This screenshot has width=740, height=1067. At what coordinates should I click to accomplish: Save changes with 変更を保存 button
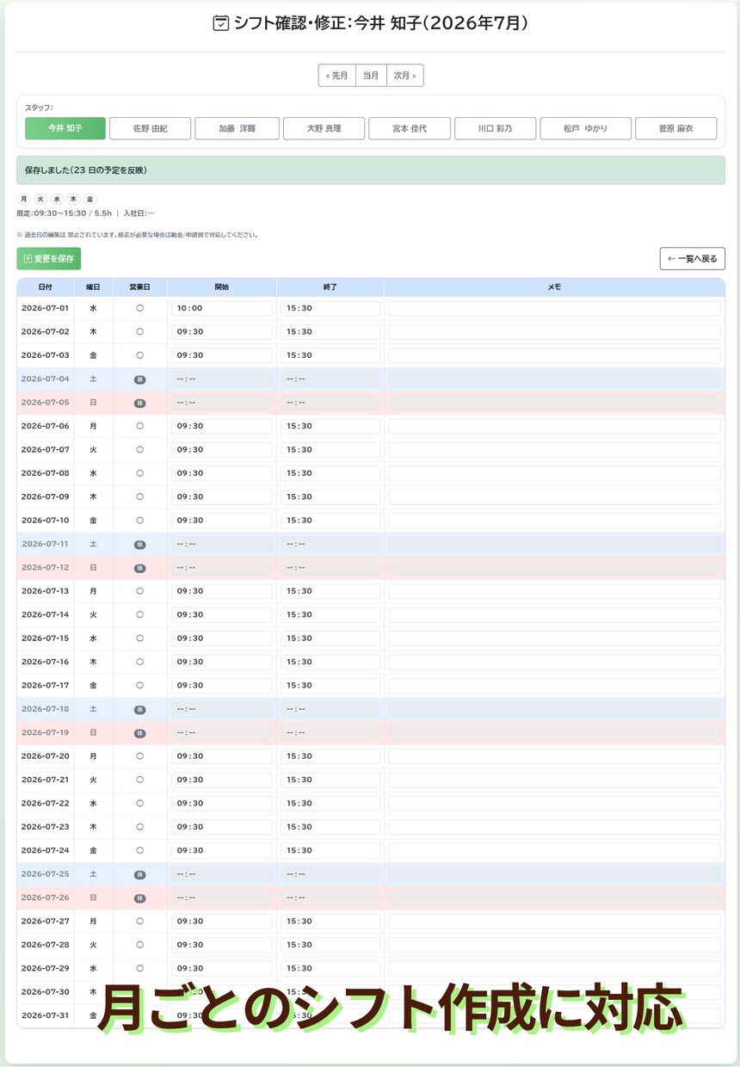click(x=49, y=258)
